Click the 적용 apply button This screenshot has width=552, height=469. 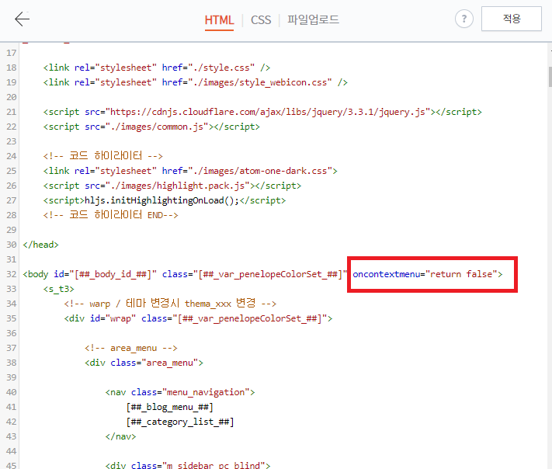pyautogui.click(x=511, y=19)
